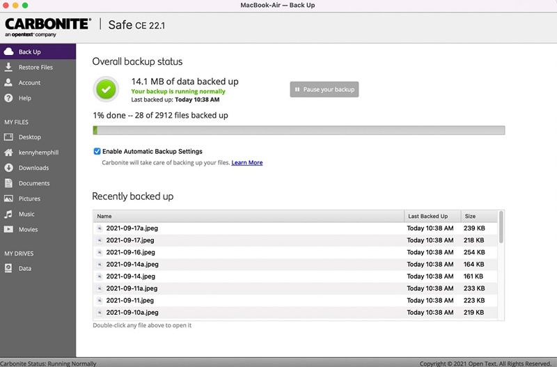This screenshot has width=557, height=367.
Task: Click the Restore Files download arrow icon
Action: click(x=8, y=67)
